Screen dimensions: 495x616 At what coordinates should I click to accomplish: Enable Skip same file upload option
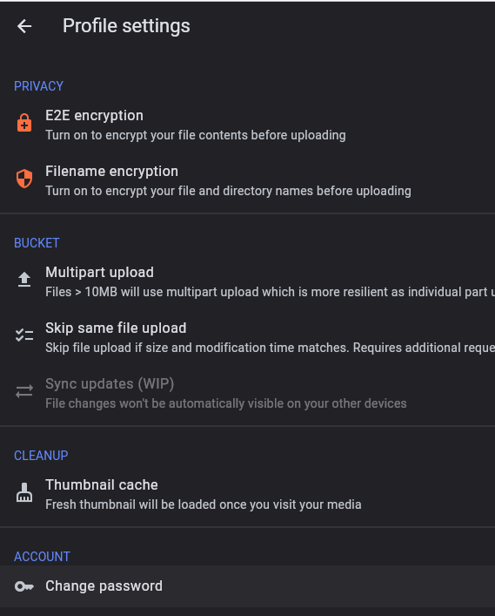[247, 337]
